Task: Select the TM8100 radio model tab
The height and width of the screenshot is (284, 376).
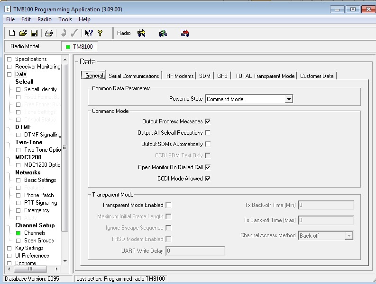Action: click(80, 47)
